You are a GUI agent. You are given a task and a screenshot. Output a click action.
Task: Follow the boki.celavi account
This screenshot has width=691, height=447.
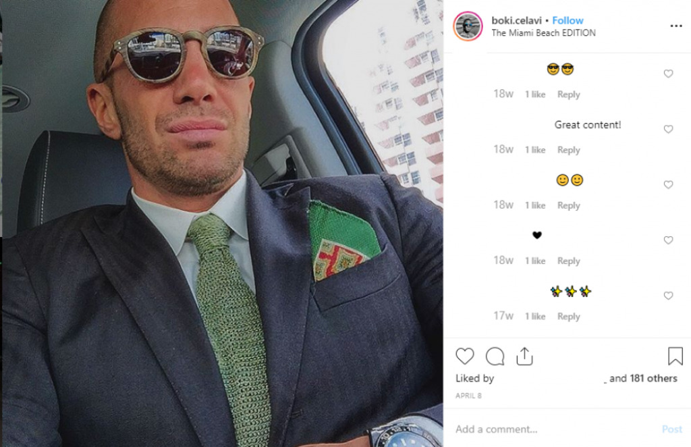[x=568, y=20]
